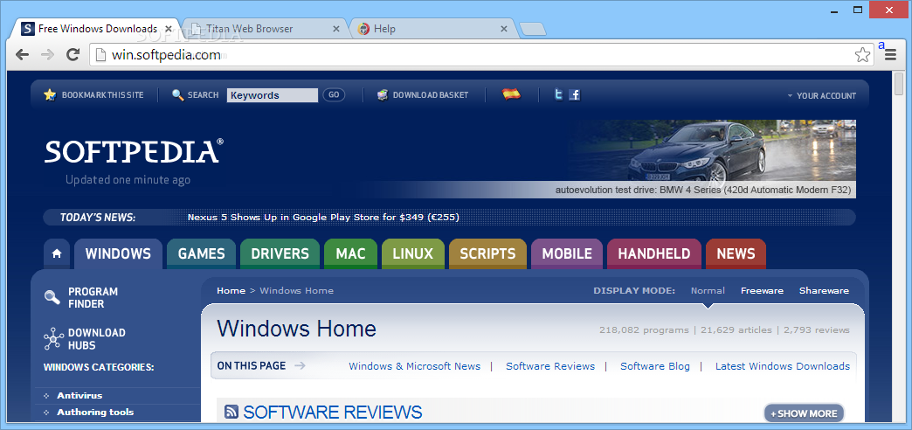Switch to the Help tab
Image resolution: width=912 pixels, height=430 pixels.
pyautogui.click(x=435, y=29)
